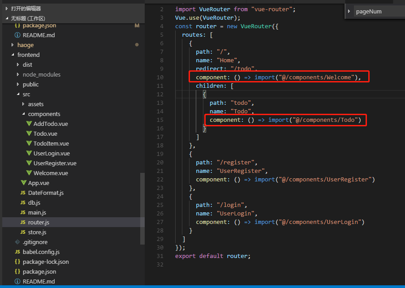Click the Vue icon next to Welcome.vue

[30, 173]
